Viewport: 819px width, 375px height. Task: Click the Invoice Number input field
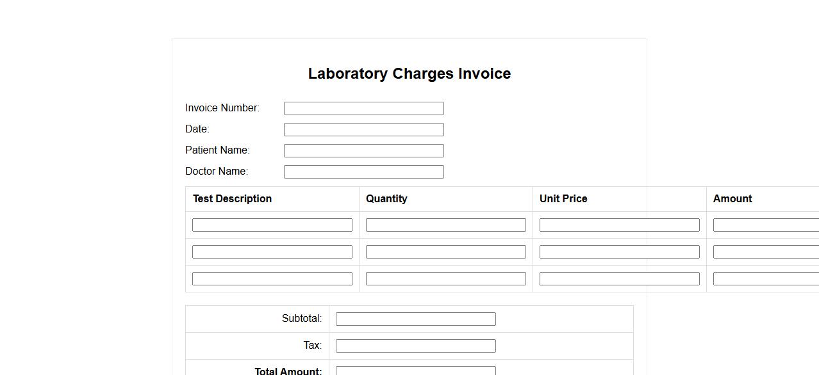(363, 108)
